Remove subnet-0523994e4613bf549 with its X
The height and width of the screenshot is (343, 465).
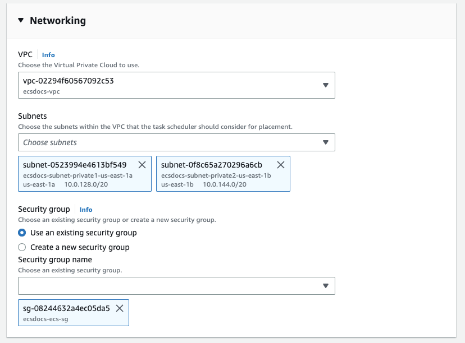[142, 165]
